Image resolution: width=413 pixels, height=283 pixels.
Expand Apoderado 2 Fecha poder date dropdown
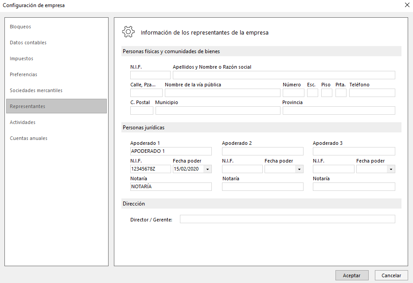[x=299, y=169]
